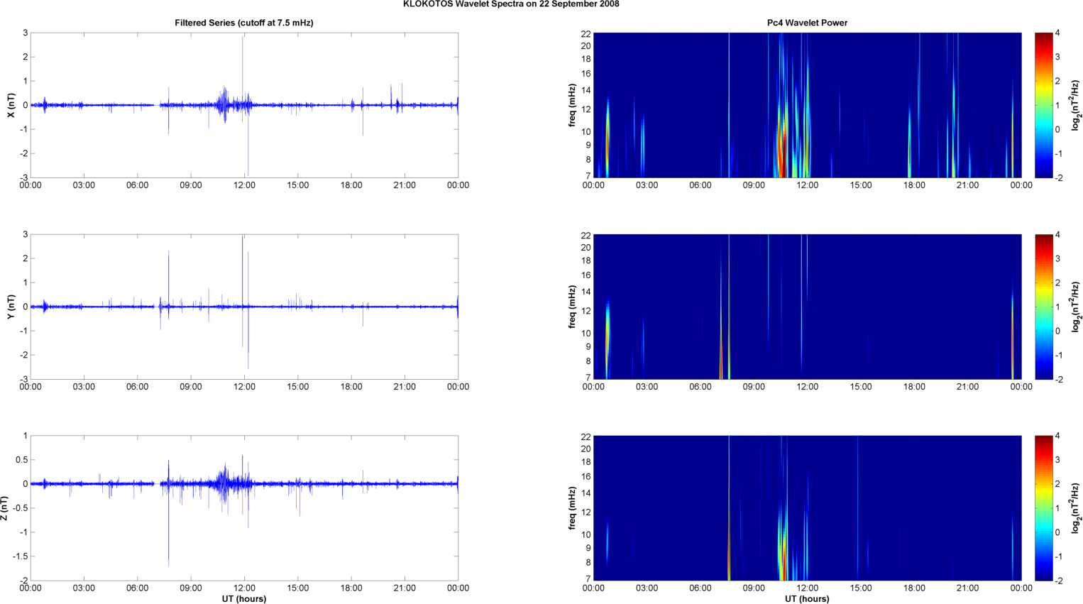This screenshot has height=604, width=1083.
Task: Select the Pc4 Wavelet Power title
Action: point(807,23)
